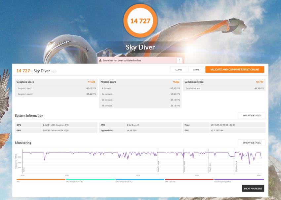
Task: Click Validate and Compare Result Online
Action: (234, 69)
